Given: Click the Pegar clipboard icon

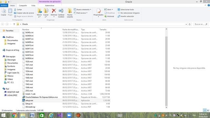Looking at the screenshot, I should 10,12.
